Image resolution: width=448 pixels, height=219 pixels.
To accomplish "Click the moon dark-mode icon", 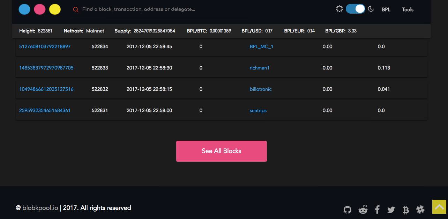I will (x=371, y=9).
